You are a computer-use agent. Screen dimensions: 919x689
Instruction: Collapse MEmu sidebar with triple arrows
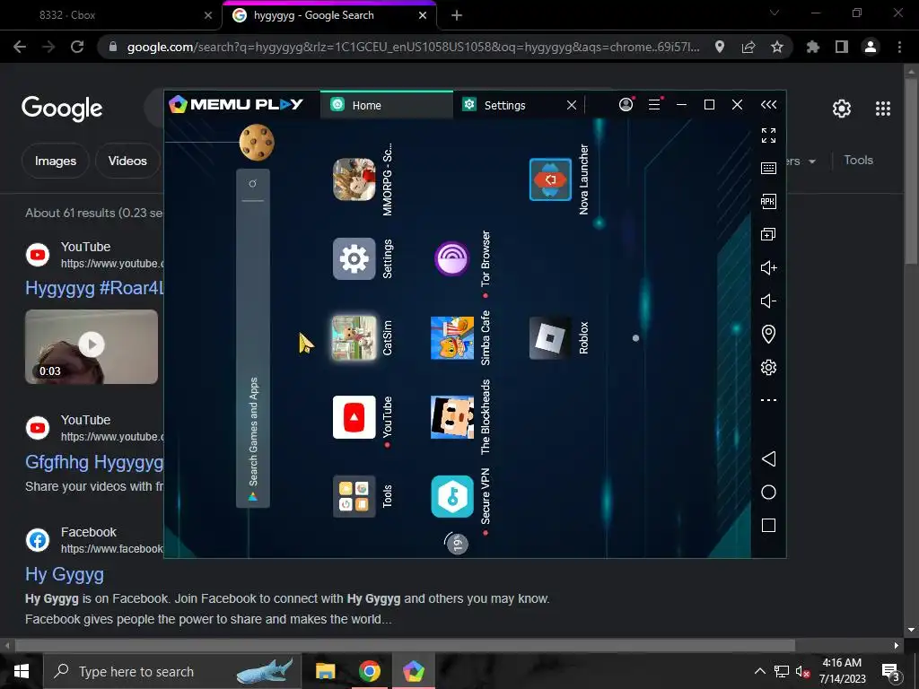point(768,104)
